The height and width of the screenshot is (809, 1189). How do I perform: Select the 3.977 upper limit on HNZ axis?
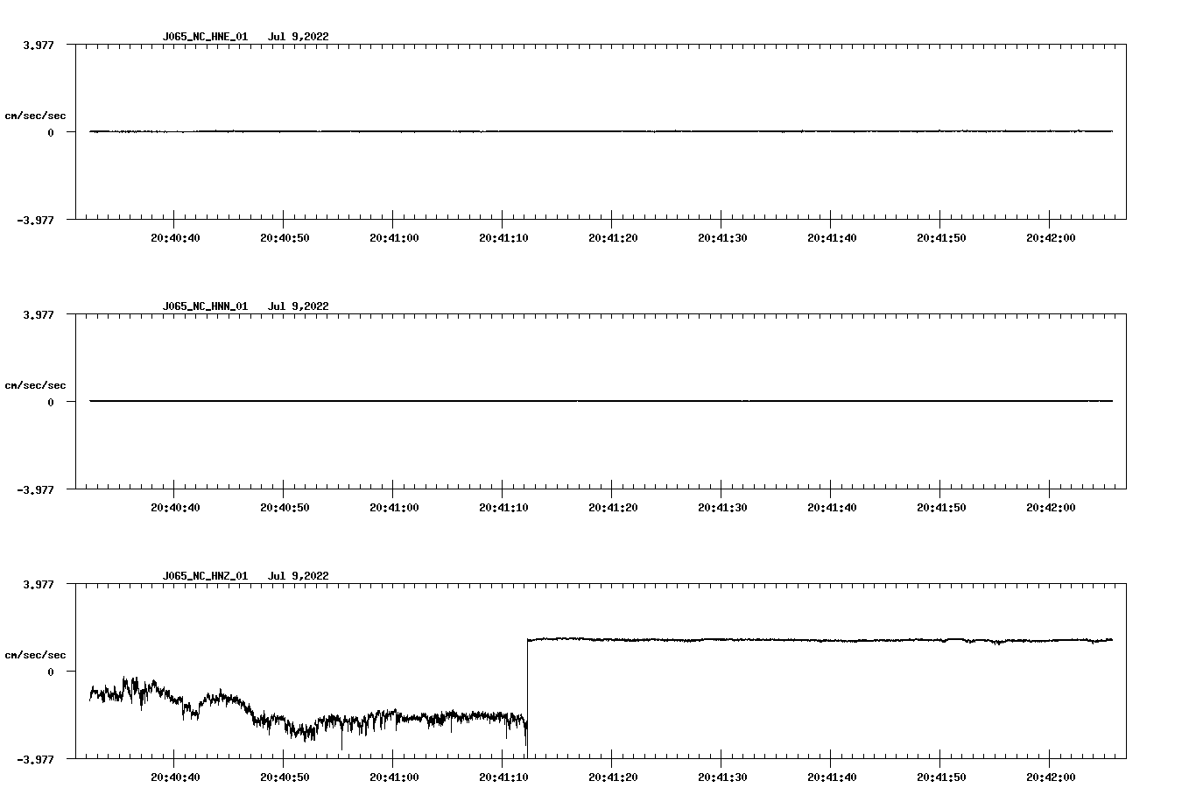(38, 584)
